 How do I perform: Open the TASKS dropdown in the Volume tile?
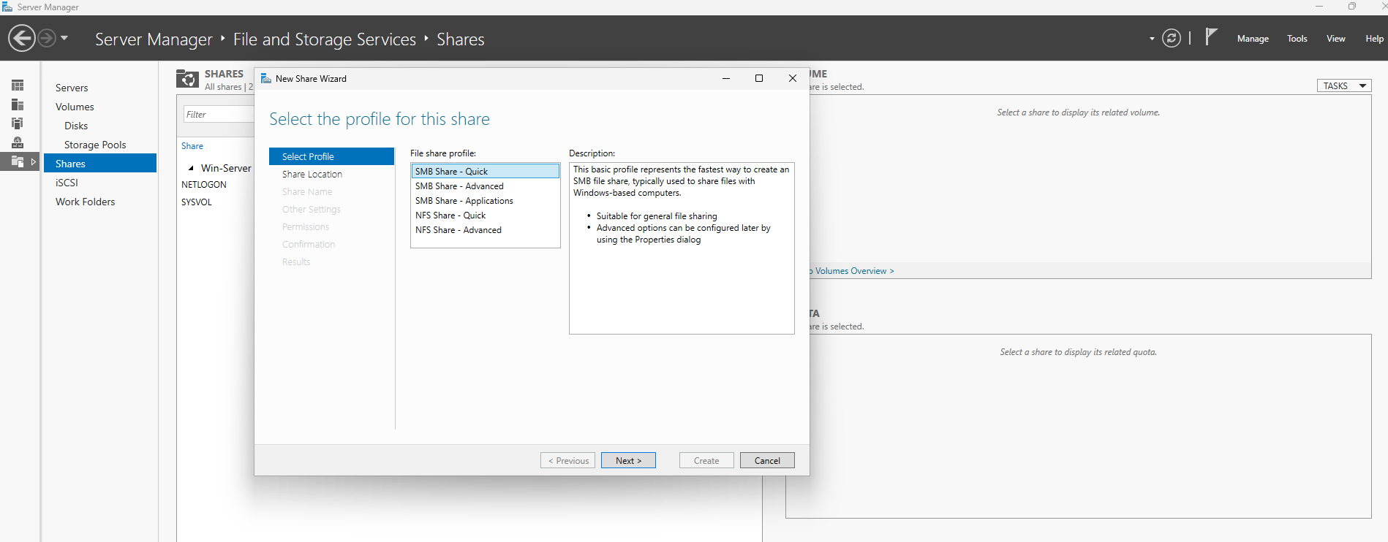(x=1344, y=85)
